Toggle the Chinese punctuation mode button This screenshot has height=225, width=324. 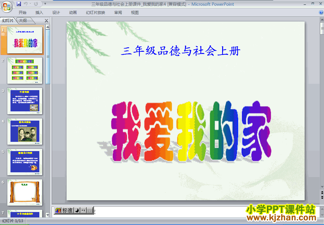(83, 210)
